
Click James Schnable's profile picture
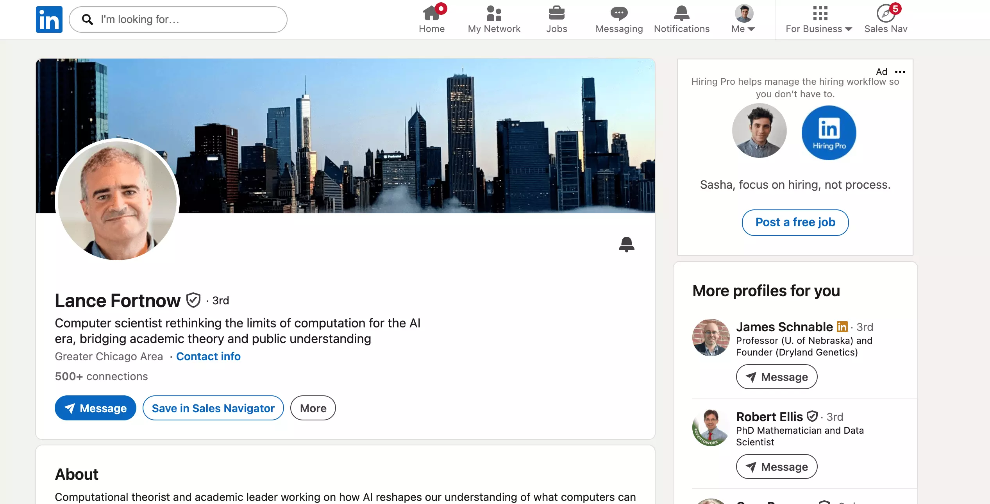pos(711,338)
